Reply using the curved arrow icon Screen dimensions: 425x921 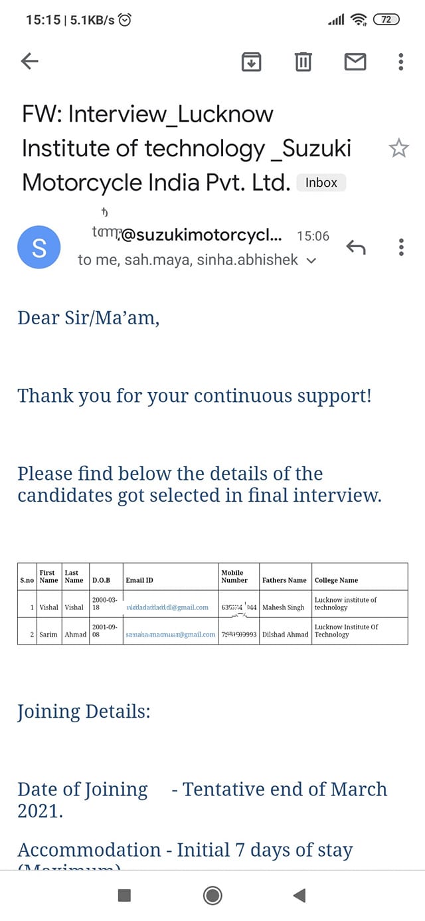356,248
